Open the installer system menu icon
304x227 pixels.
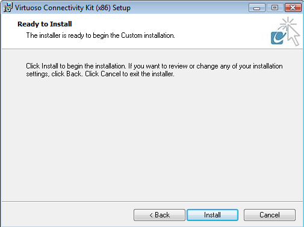[8, 8]
